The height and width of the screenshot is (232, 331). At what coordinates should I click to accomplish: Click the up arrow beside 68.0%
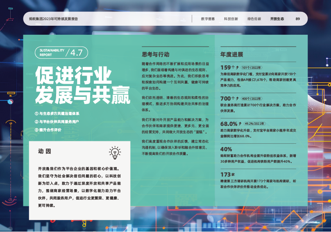tap(240, 123)
